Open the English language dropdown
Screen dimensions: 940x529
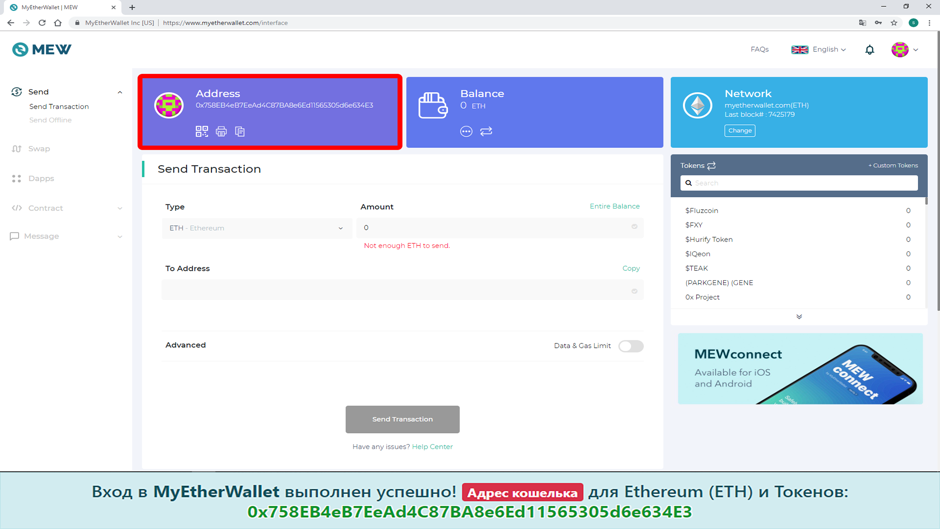pyautogui.click(x=819, y=49)
